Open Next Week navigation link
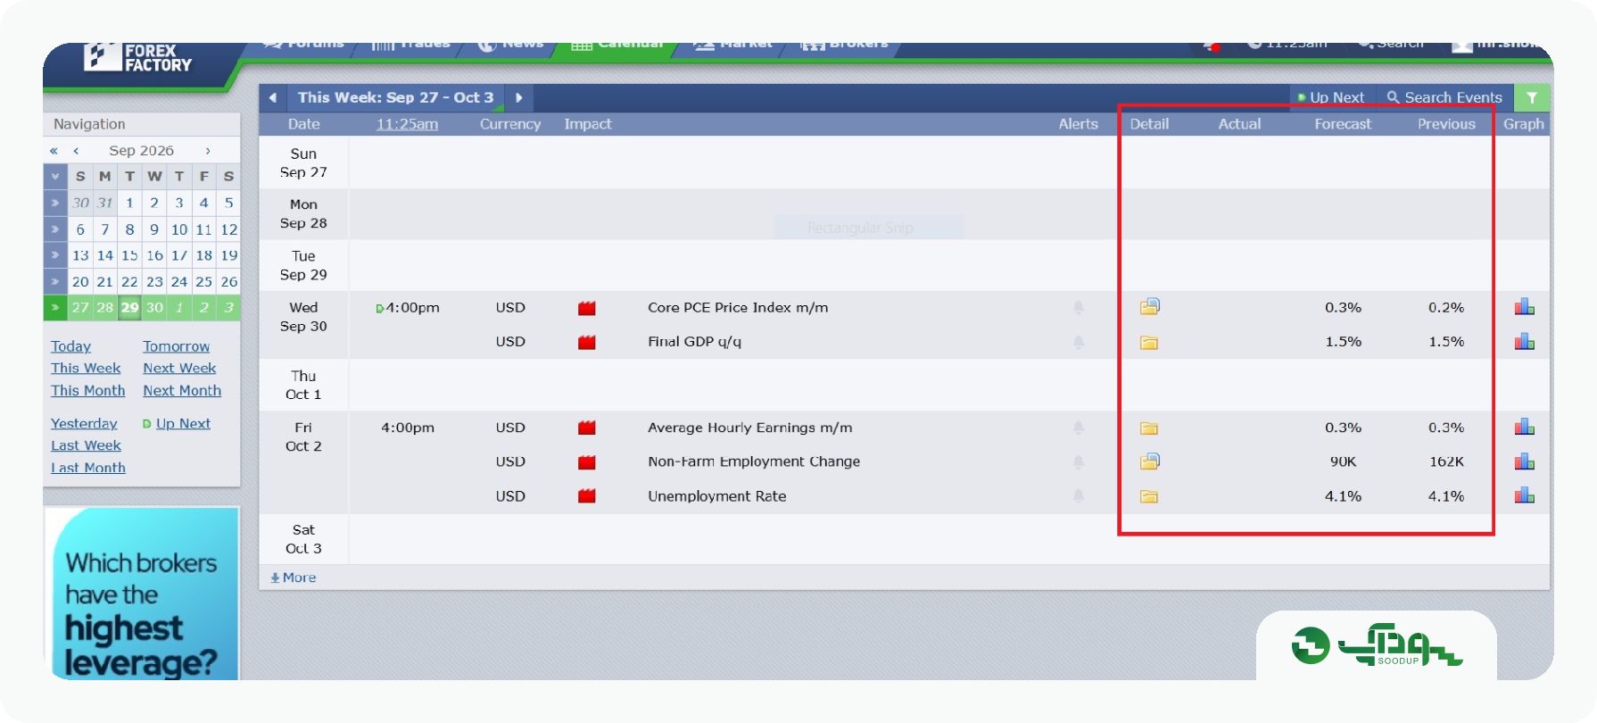The image size is (1597, 723). coord(179,368)
